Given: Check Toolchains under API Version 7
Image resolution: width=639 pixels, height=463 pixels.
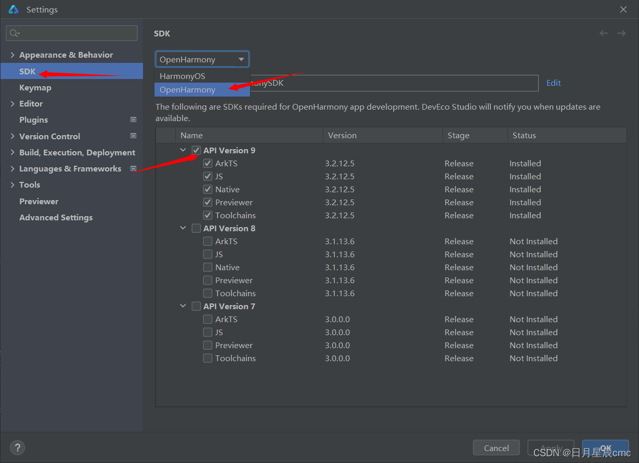Looking at the screenshot, I should coord(207,358).
